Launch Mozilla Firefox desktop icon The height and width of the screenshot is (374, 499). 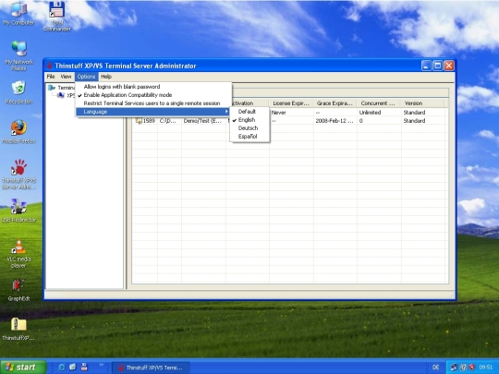(x=18, y=131)
